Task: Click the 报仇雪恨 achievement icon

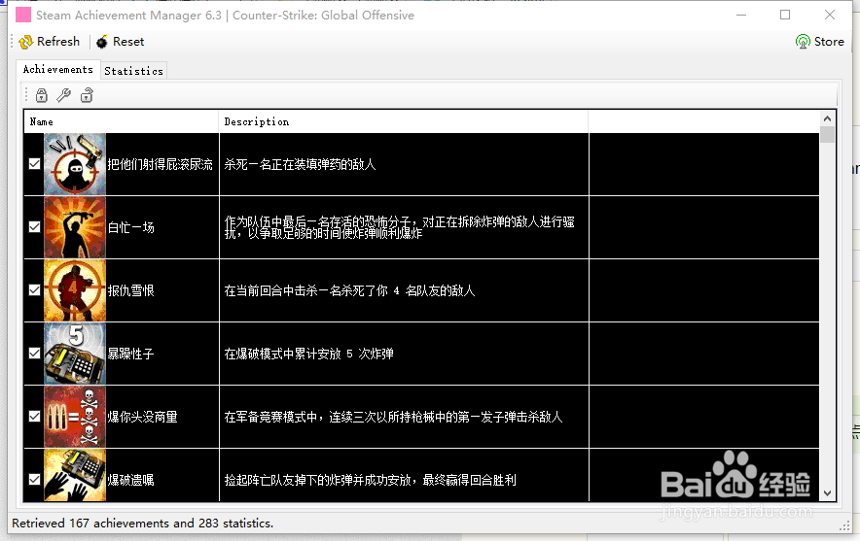Action: [x=75, y=290]
